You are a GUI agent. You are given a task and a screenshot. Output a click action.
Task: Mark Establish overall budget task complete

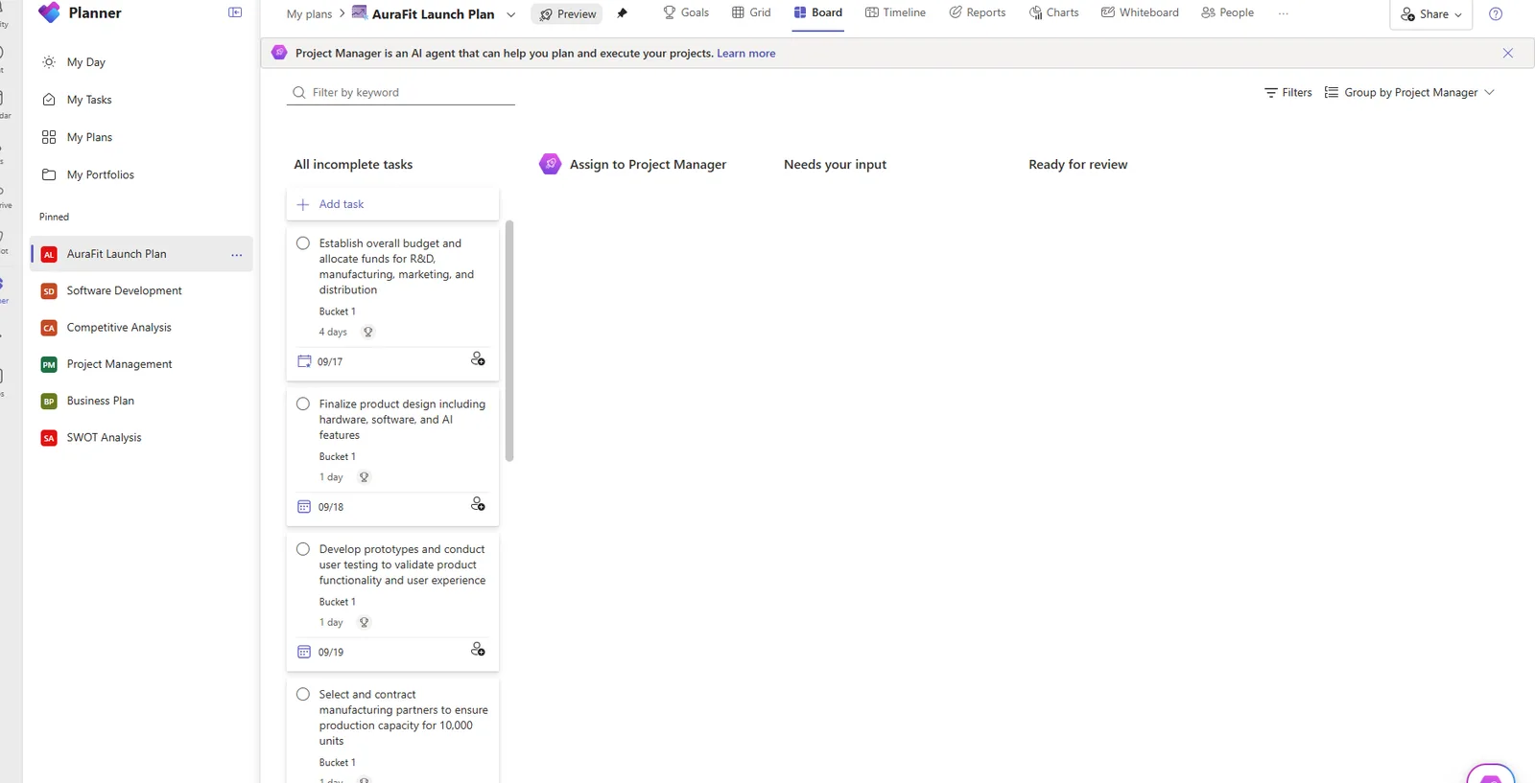(x=303, y=243)
